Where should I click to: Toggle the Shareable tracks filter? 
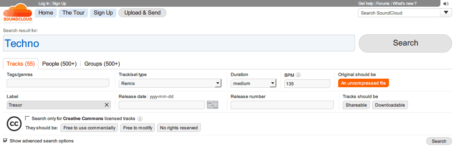[x=356, y=105]
